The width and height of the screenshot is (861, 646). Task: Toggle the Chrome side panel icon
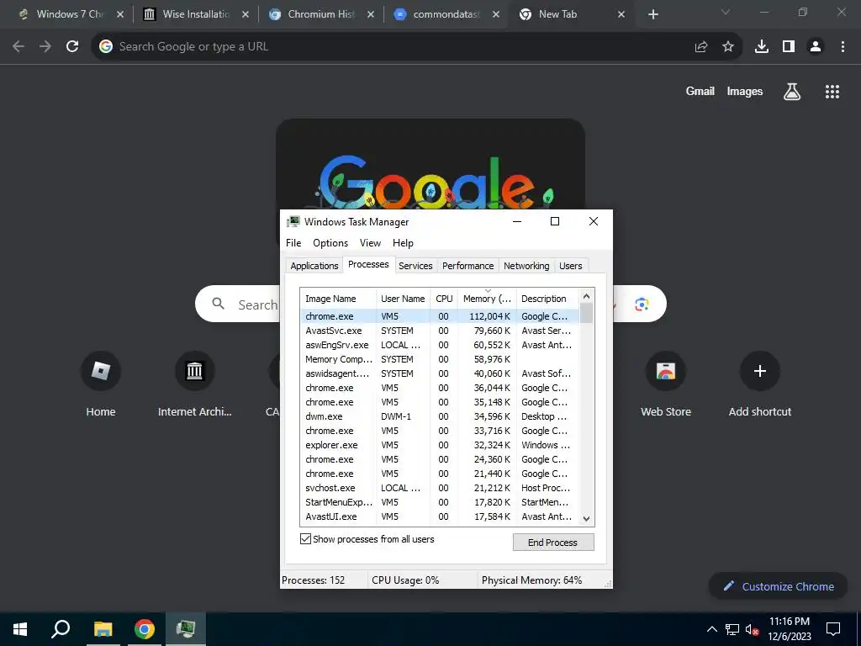point(789,47)
